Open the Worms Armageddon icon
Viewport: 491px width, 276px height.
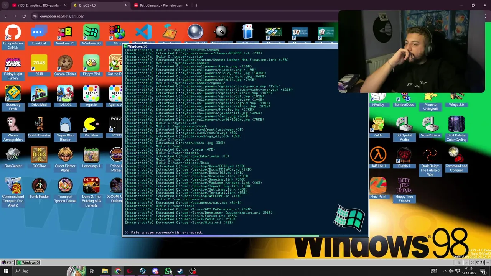(x=13, y=129)
